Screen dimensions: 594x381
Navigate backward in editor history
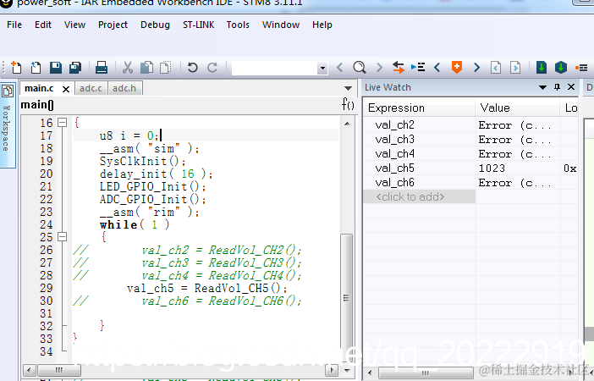pos(496,68)
